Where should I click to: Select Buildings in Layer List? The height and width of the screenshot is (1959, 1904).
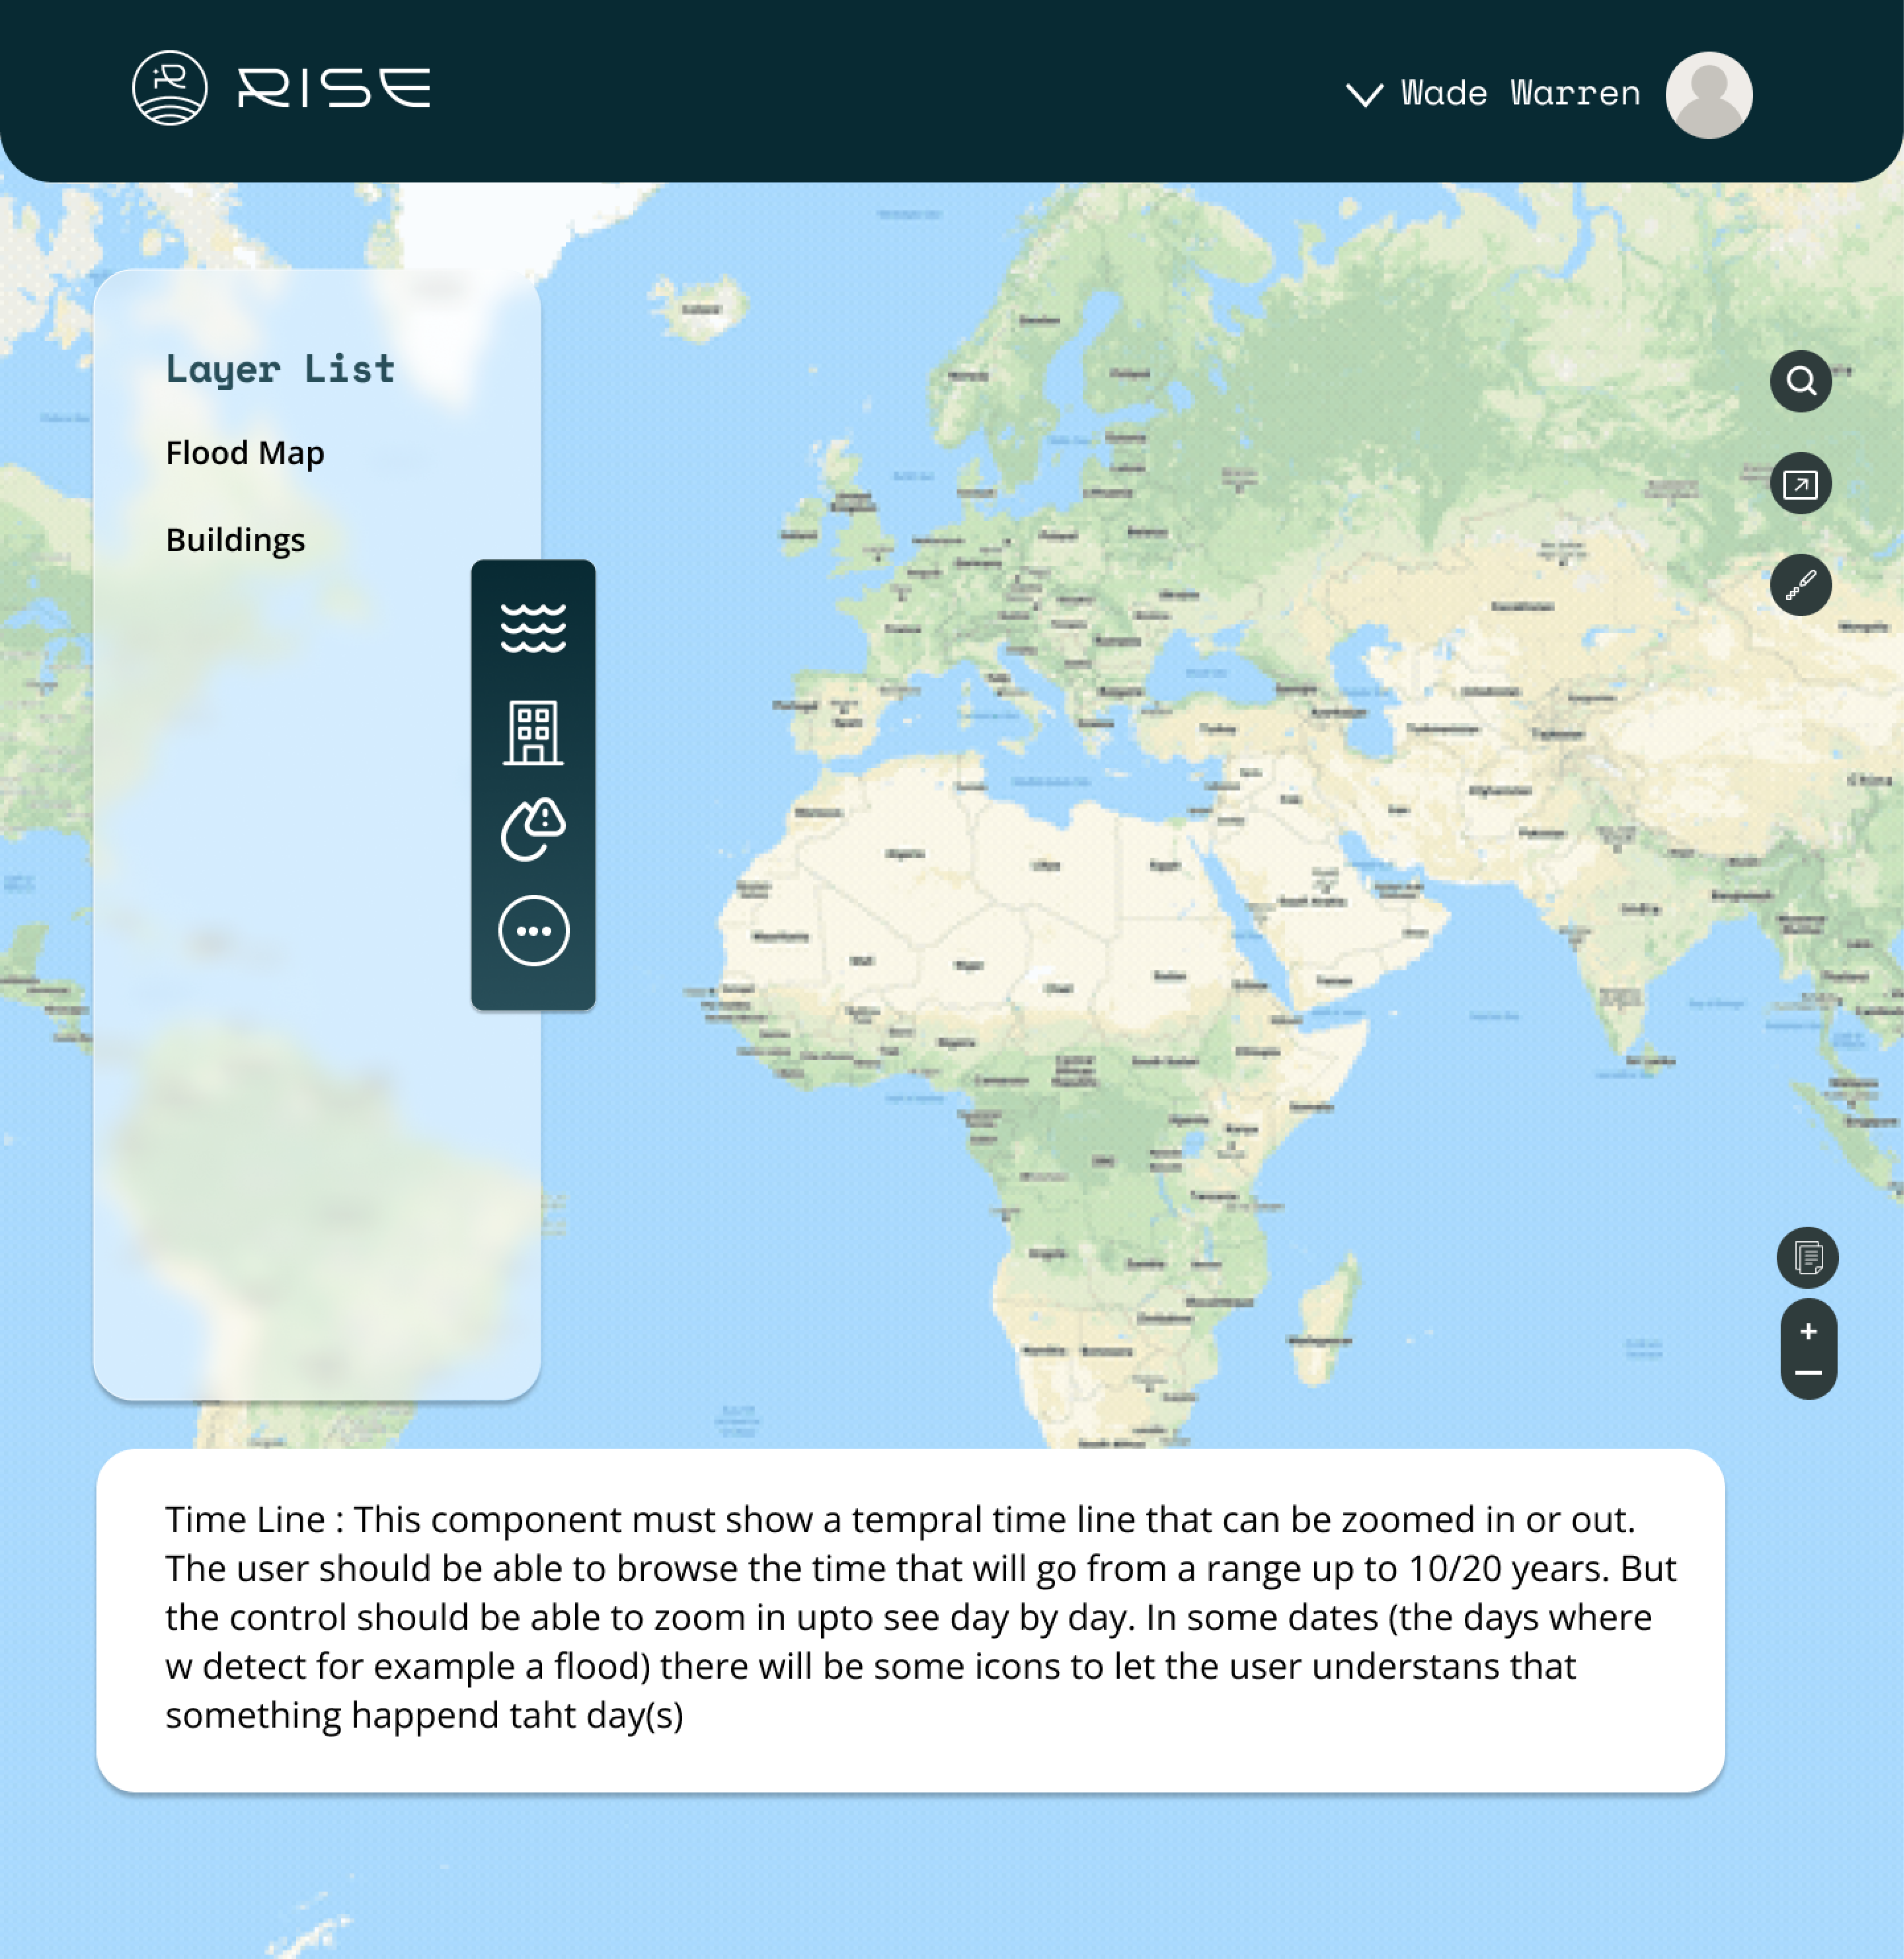[x=235, y=540]
